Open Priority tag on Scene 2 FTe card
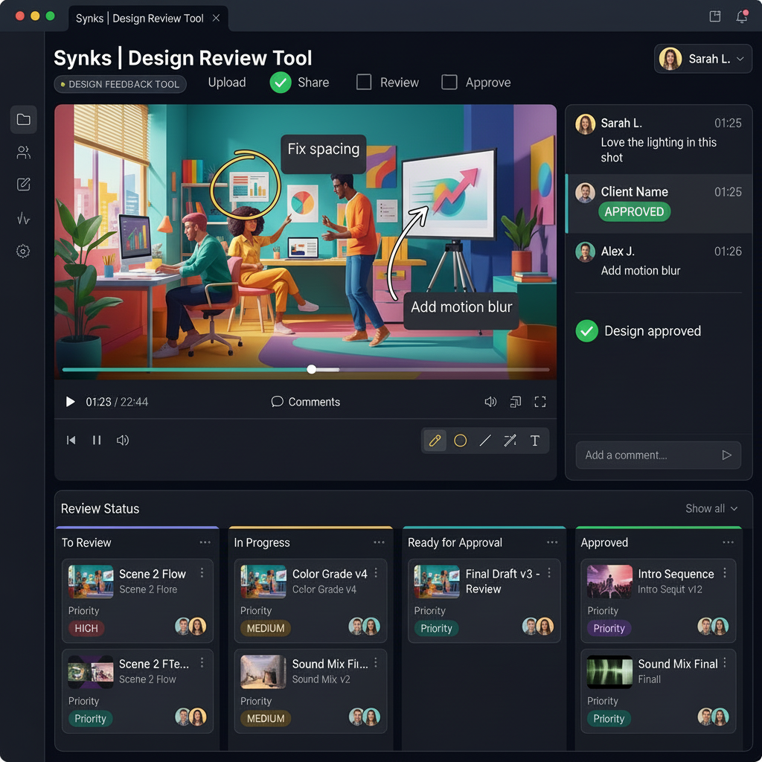This screenshot has width=762, height=762. click(90, 718)
